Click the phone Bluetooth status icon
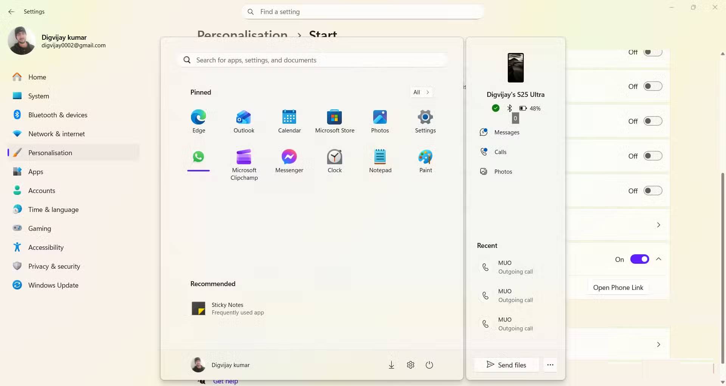This screenshot has height=386, width=726. coord(510,108)
